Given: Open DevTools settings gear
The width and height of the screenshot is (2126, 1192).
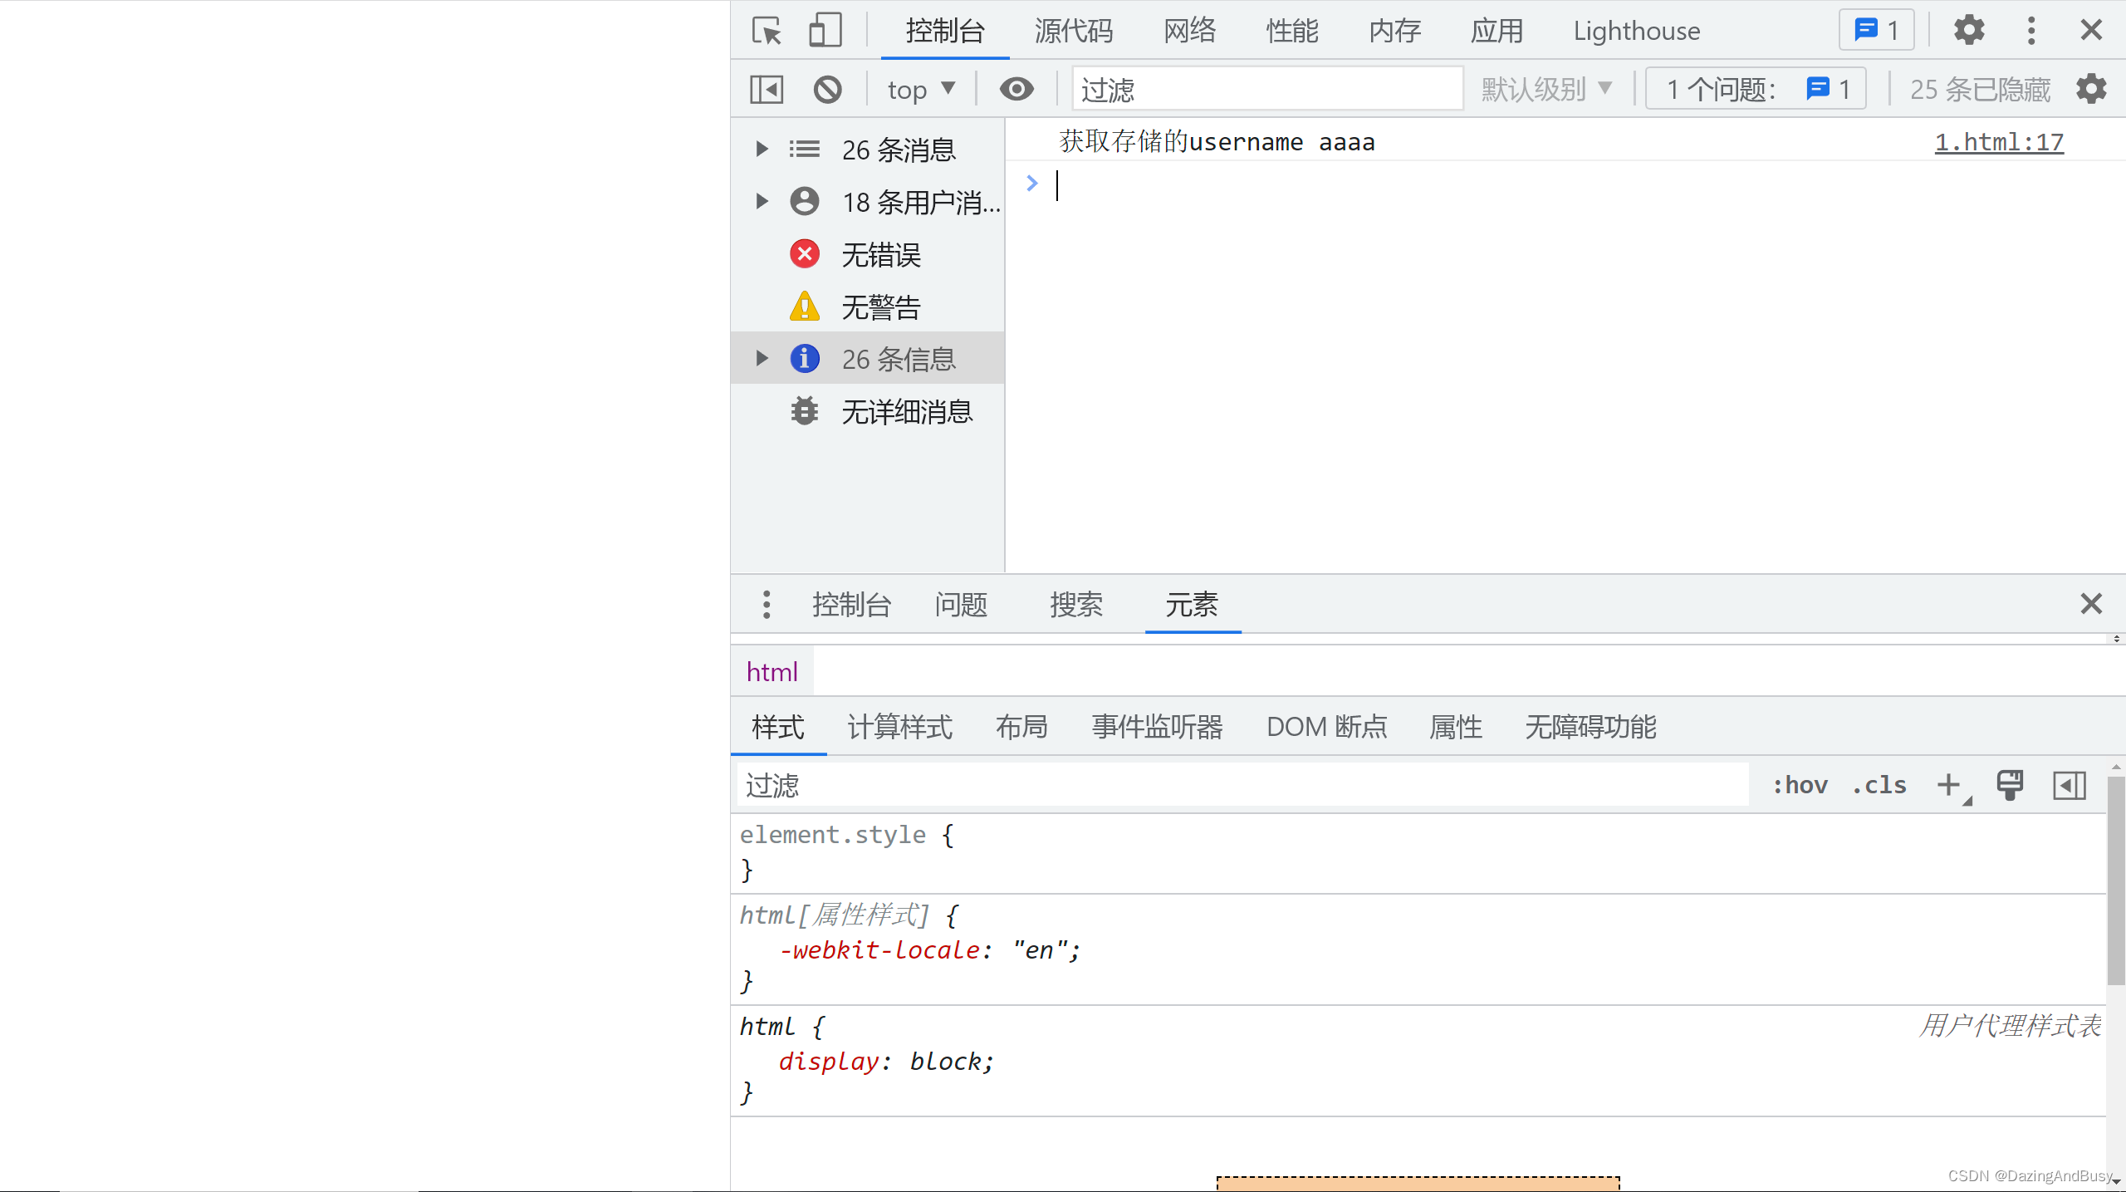Looking at the screenshot, I should (1969, 30).
